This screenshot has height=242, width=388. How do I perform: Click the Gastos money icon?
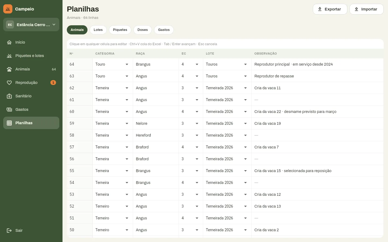click(x=9, y=109)
